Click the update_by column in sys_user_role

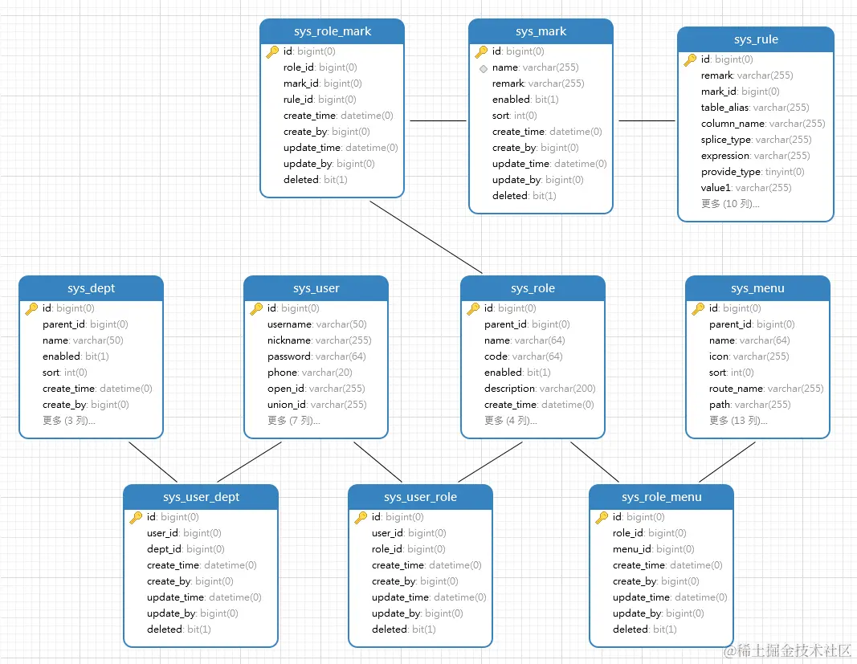[417, 613]
